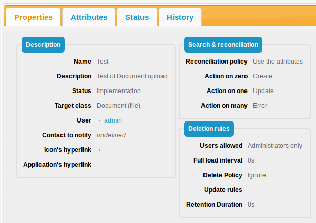Viewport: 316px width, 223px height.
Task: Click the 'Error' value for Action on many
Action: (x=260, y=106)
